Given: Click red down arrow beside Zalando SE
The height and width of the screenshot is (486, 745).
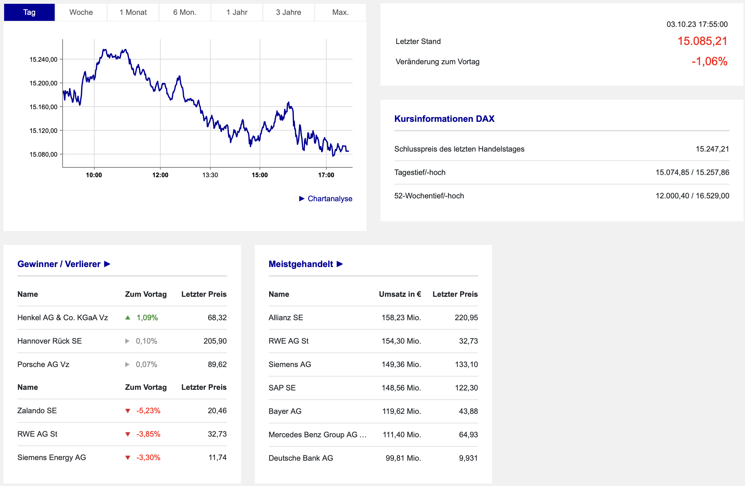Looking at the screenshot, I should pyautogui.click(x=128, y=411).
